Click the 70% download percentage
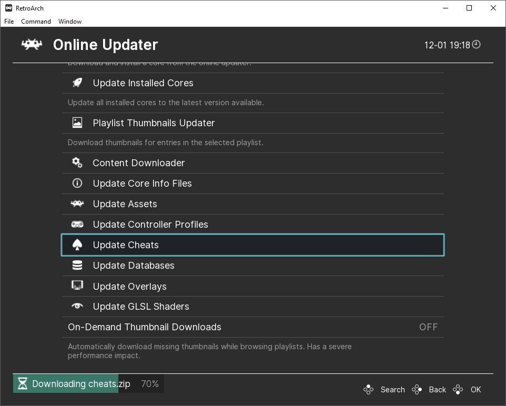Screen dimensions: 506x406 [x=150, y=384]
